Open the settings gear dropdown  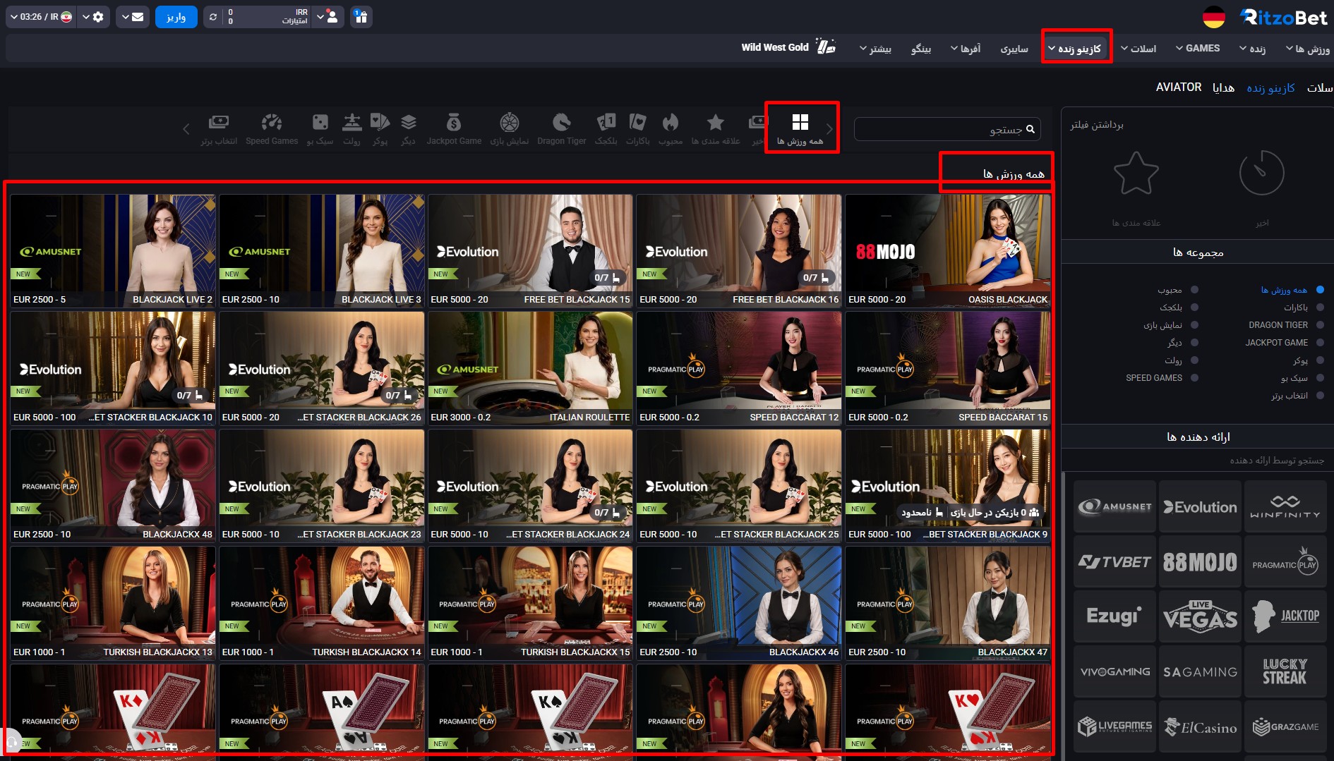click(92, 17)
